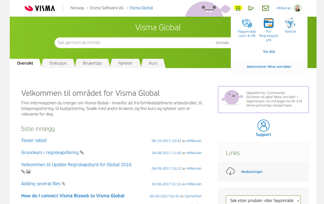Click attachment paperclip beside Adding several files
The height and width of the screenshot is (204, 324).
click(64, 184)
